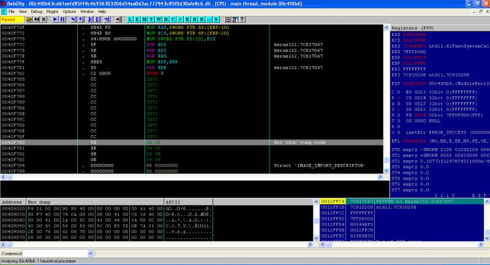Show Threads with T button
The width and height of the screenshot is (490, 265).
pyautogui.click(x=151, y=20)
